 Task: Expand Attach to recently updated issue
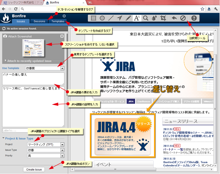pyautogui.click(x=5, y=60)
